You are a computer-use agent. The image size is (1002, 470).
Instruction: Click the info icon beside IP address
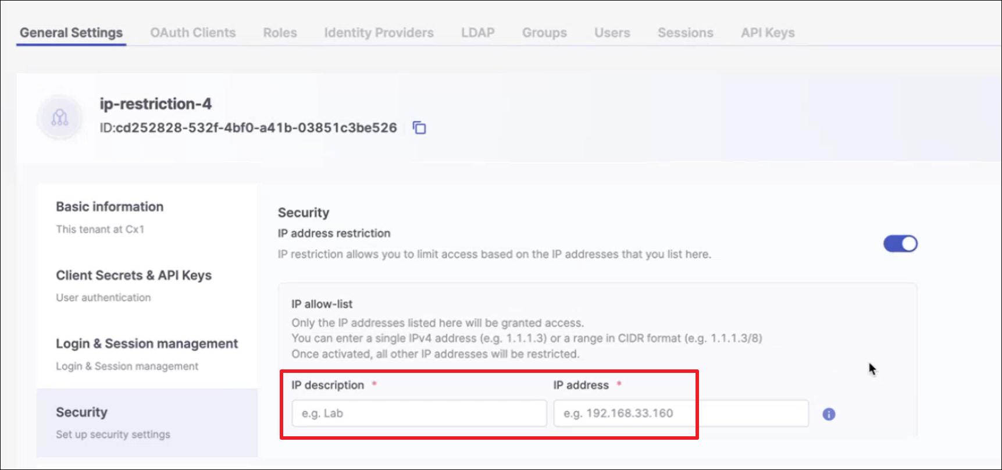829,414
